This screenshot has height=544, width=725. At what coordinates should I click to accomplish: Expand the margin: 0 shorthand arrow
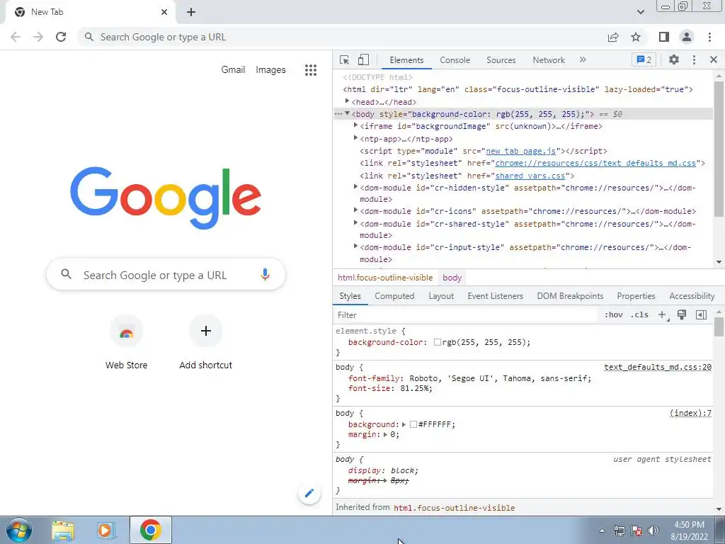[x=385, y=434]
